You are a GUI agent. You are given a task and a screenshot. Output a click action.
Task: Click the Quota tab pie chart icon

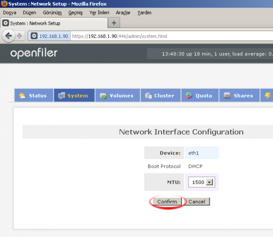pyautogui.click(x=189, y=96)
